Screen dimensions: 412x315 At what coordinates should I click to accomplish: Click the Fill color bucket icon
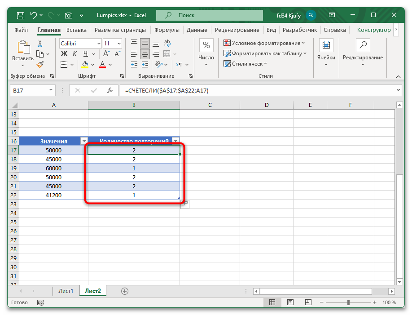(x=85, y=64)
